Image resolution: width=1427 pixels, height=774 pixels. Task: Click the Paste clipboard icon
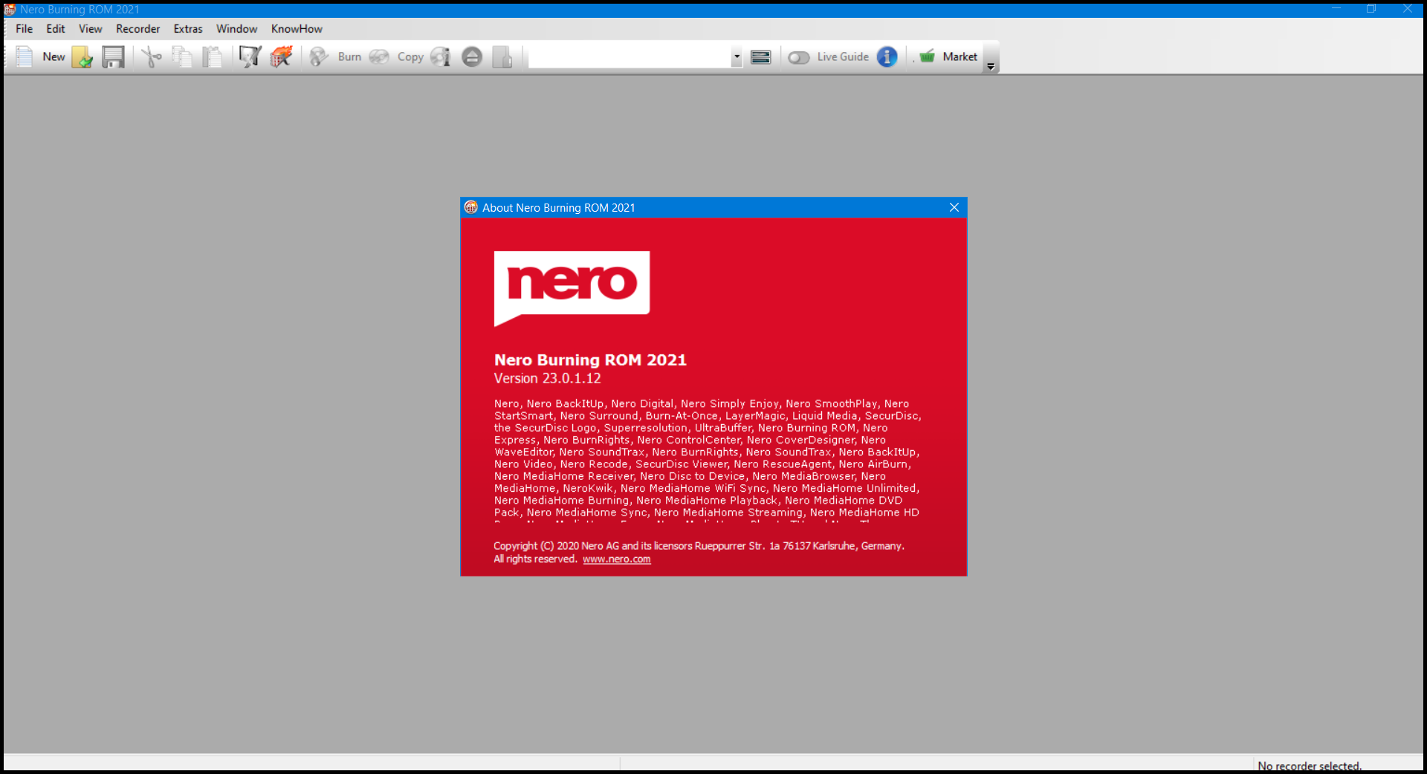(213, 56)
